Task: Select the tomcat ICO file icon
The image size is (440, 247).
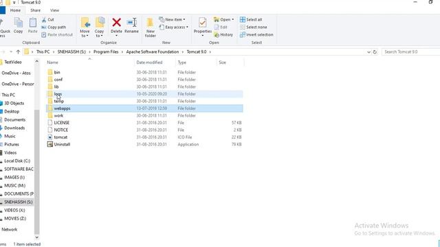Action: 50,137
